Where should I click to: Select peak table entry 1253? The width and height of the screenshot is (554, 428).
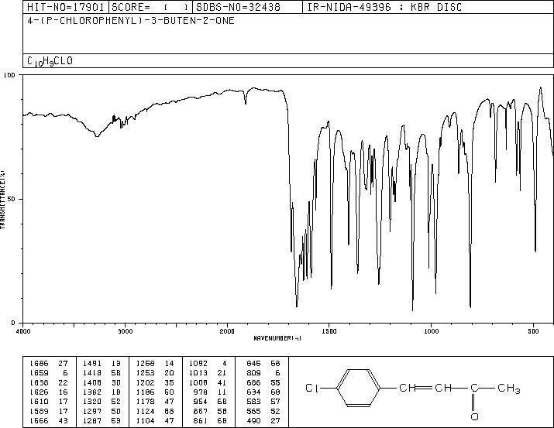[x=155, y=373]
